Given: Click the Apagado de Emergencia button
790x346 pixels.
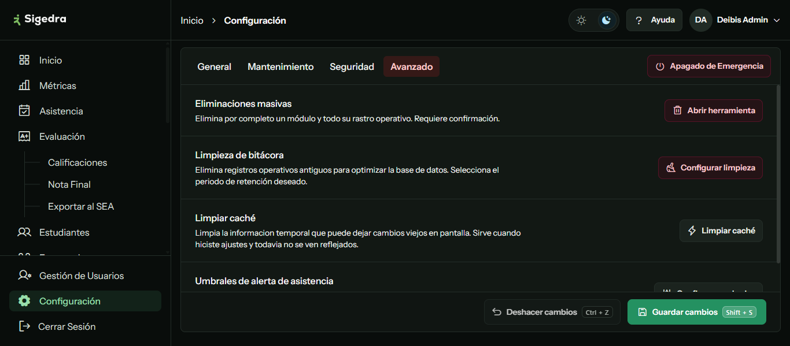Looking at the screenshot, I should tap(709, 66).
